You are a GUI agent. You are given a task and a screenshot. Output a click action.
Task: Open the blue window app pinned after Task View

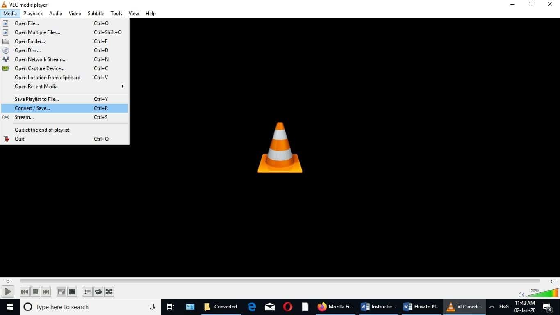point(190,307)
